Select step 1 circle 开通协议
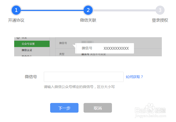The width and height of the screenshot is (176, 122). click(x=16, y=10)
